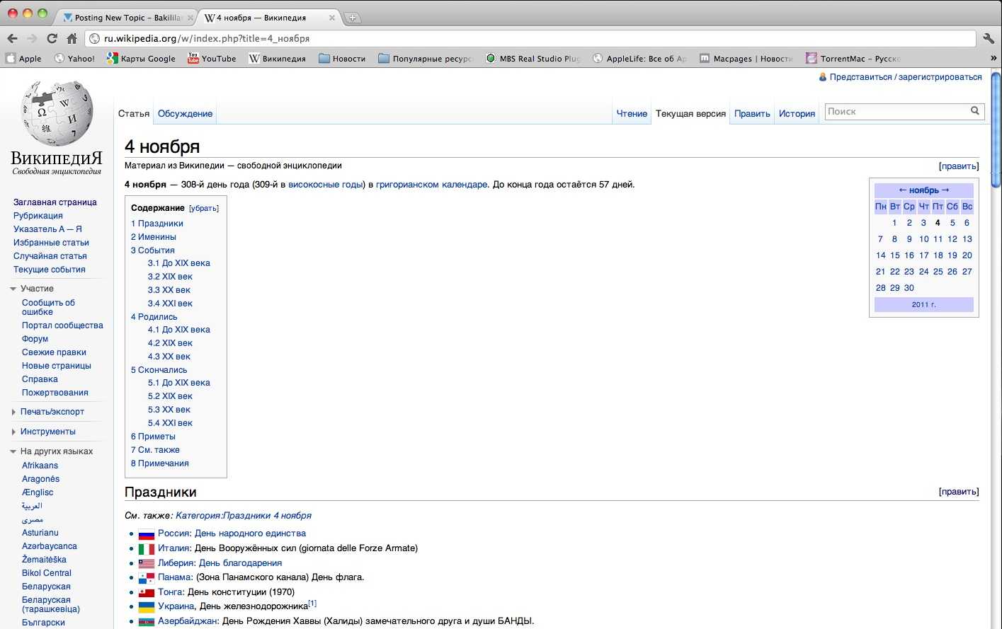Image resolution: width=1002 pixels, height=629 pixels.
Task: Click the Wikipedia globe logo
Action: coord(57,113)
